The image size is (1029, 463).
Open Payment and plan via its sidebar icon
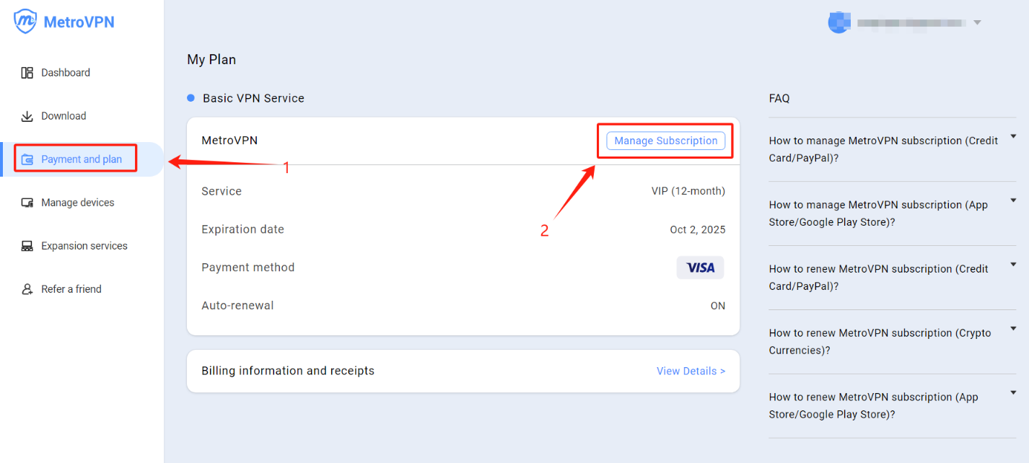(27, 158)
